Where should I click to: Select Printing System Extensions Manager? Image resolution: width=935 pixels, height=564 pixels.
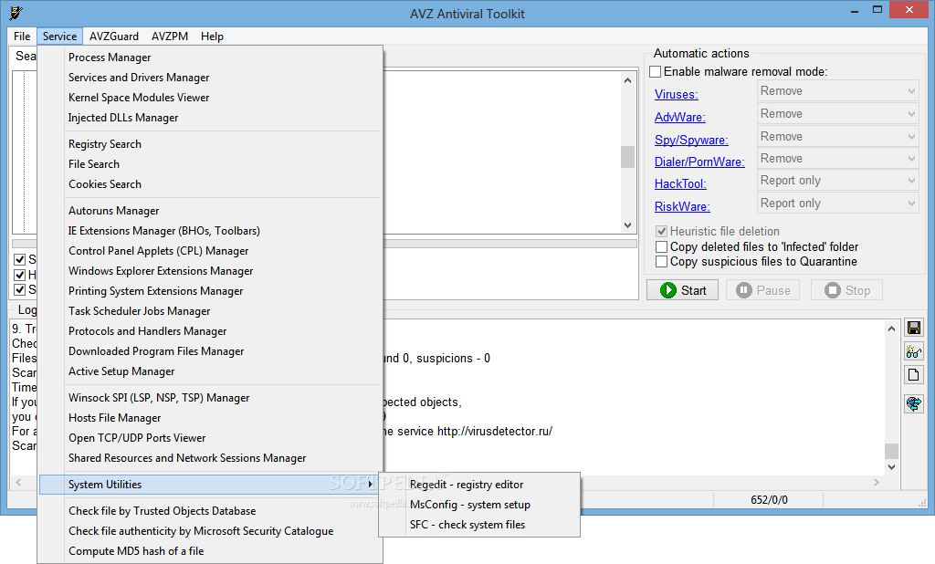click(x=210, y=291)
